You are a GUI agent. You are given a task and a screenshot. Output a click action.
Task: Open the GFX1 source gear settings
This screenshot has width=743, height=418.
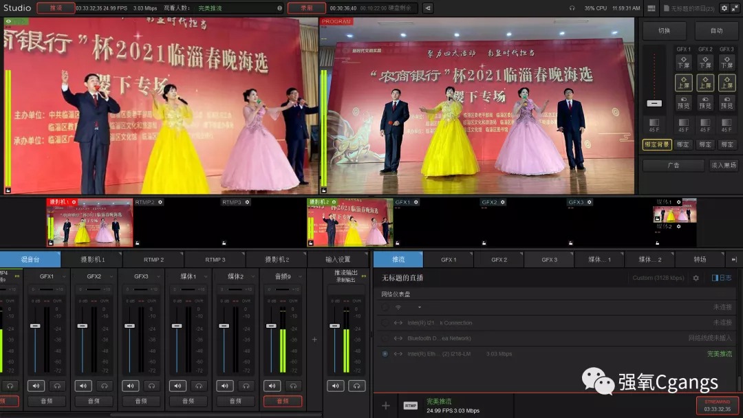tap(416, 202)
